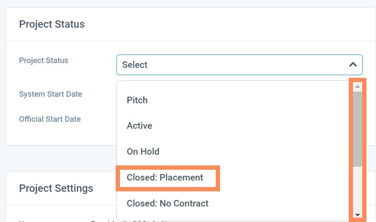Click the Select placeholder text
This screenshot has width=376, height=222.
135,65
